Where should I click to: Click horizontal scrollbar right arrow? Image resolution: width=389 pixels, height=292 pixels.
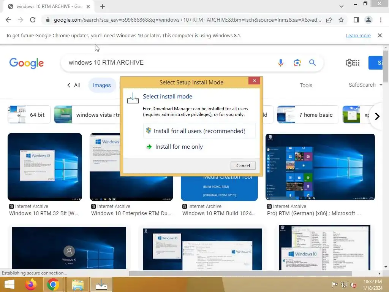point(380,274)
